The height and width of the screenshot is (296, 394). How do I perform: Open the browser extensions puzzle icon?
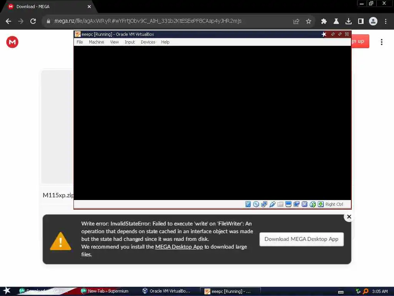pos(324,22)
